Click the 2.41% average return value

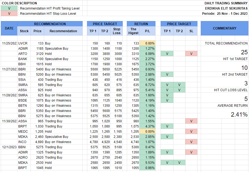239,115
